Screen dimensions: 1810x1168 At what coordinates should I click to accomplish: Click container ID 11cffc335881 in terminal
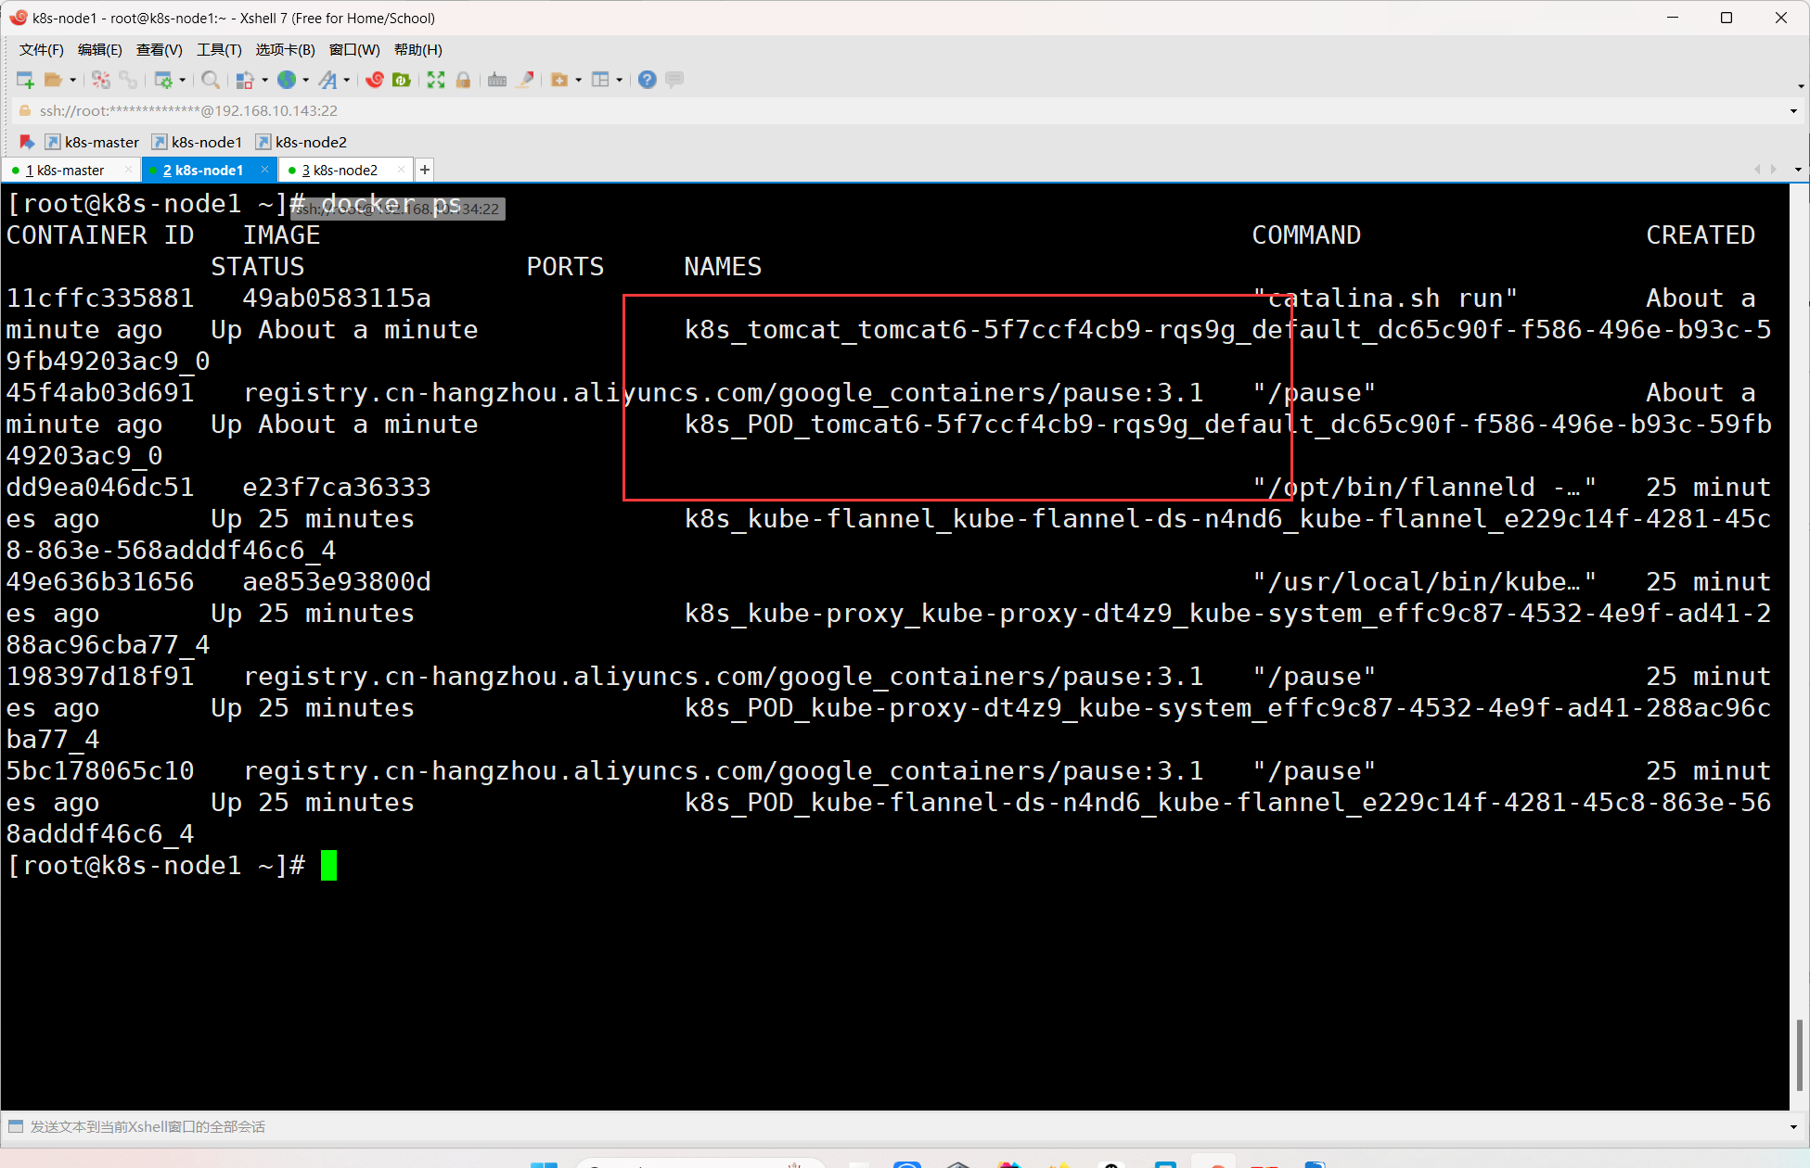tap(100, 298)
